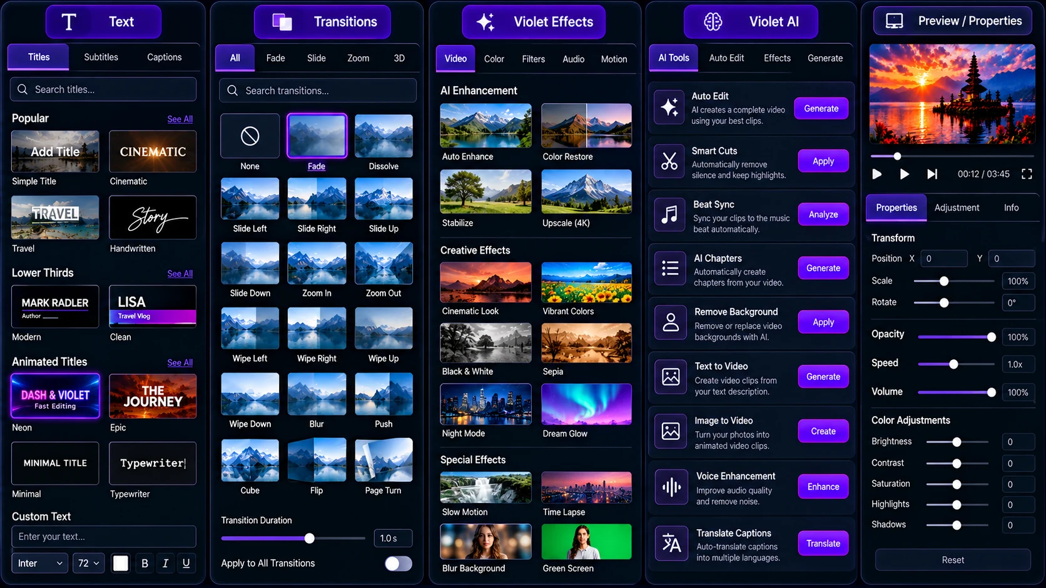Click the Transitions panel overlapping squares icon

click(x=282, y=22)
